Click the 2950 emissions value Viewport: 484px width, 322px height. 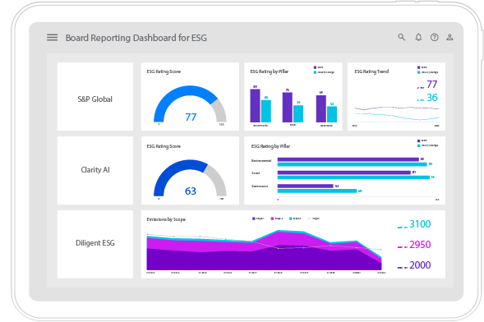pyautogui.click(x=420, y=245)
